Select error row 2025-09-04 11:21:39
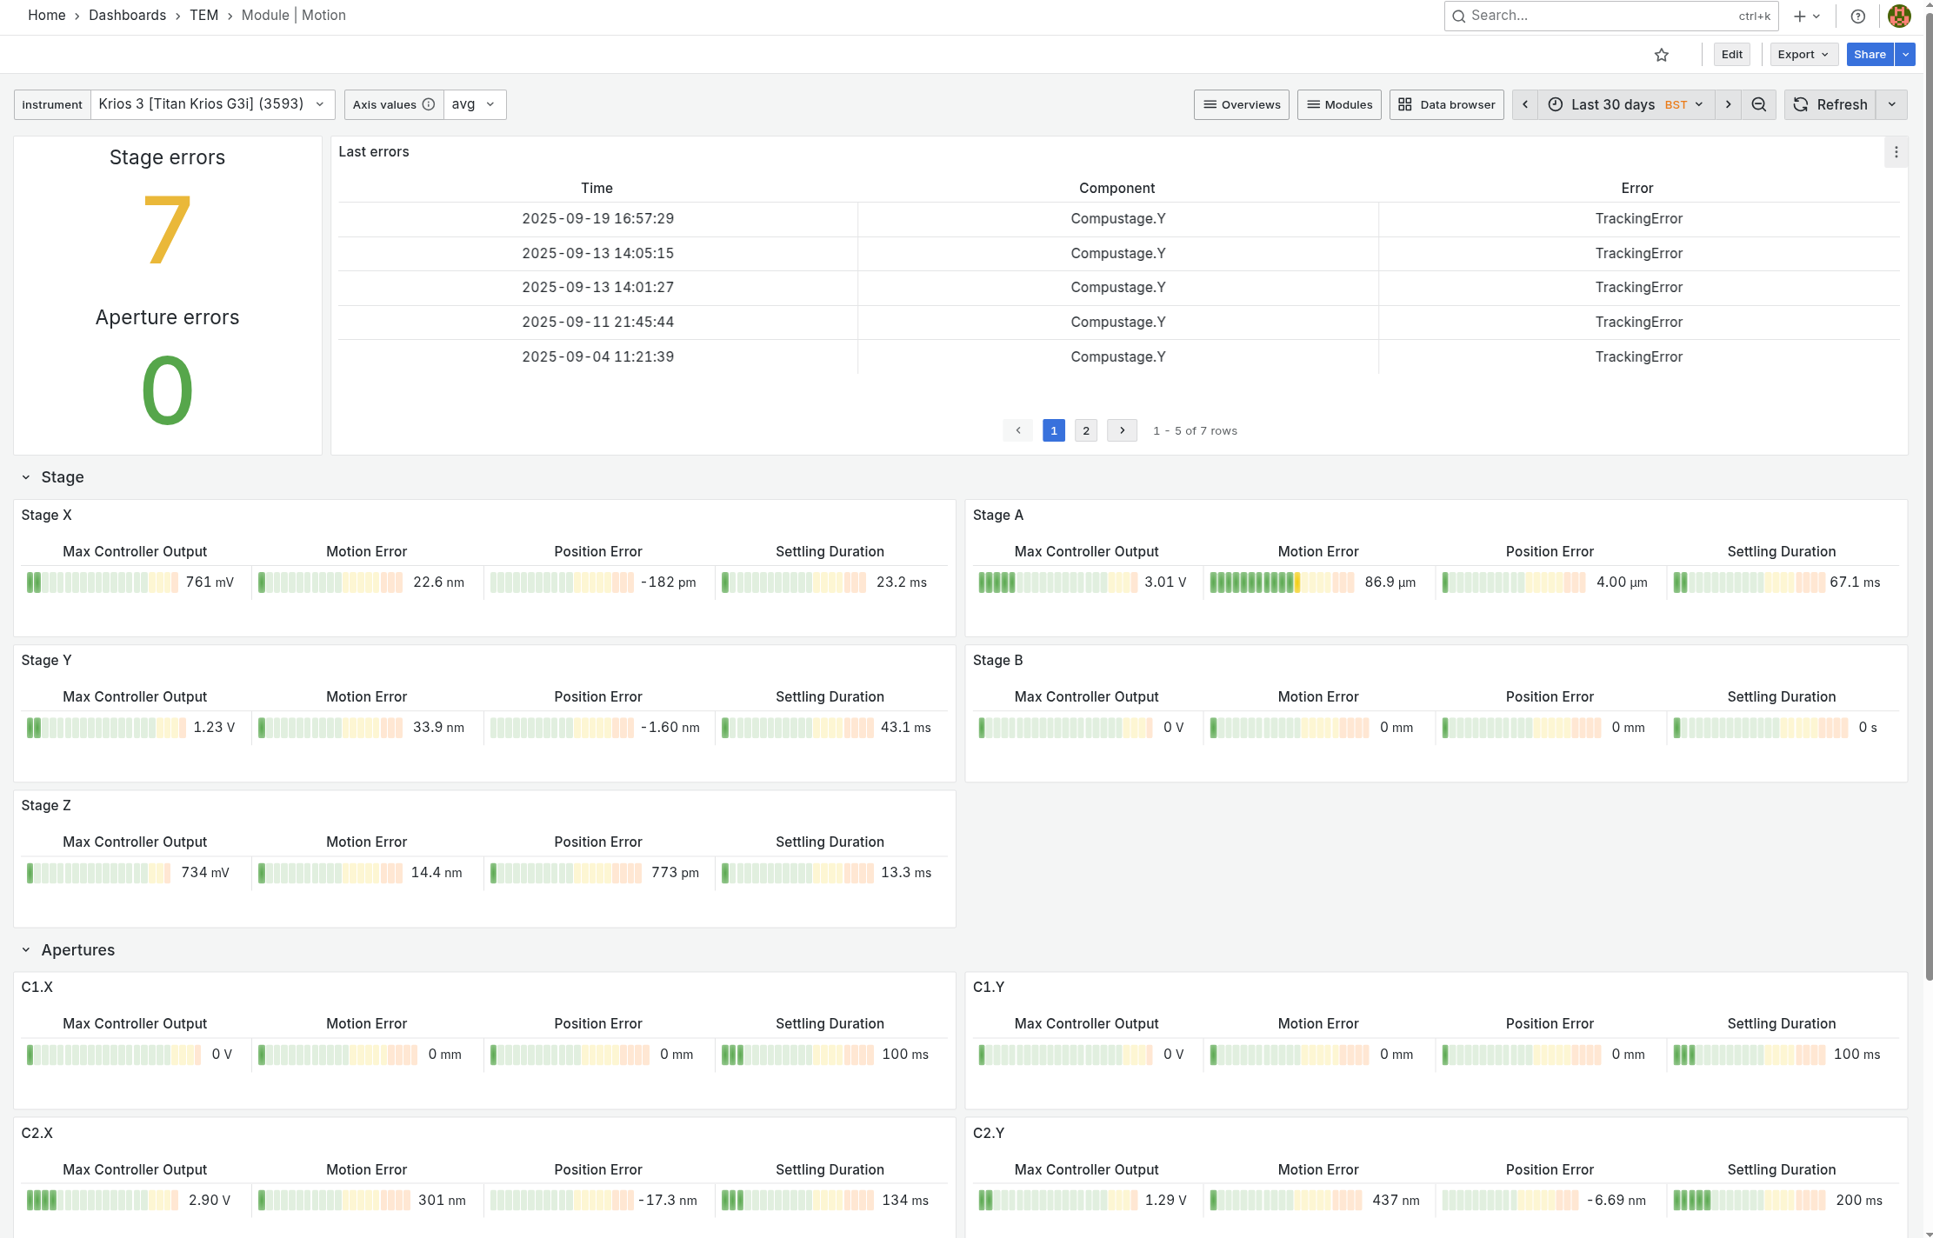This screenshot has width=1933, height=1238. (x=1118, y=357)
